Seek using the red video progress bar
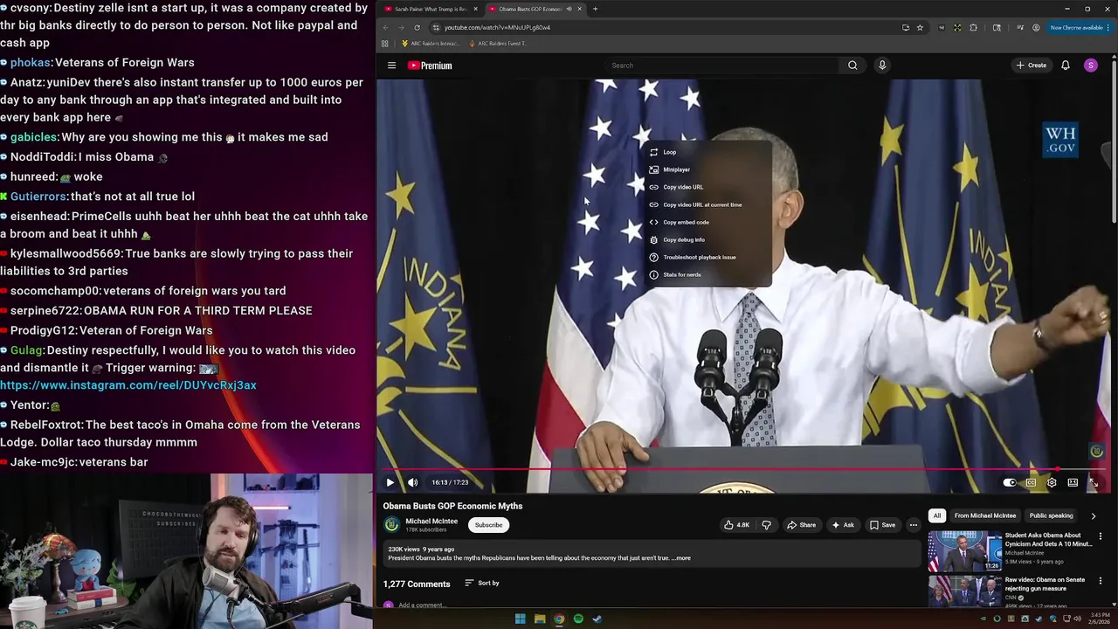Viewport: 1118px width, 629px height. coord(742,469)
